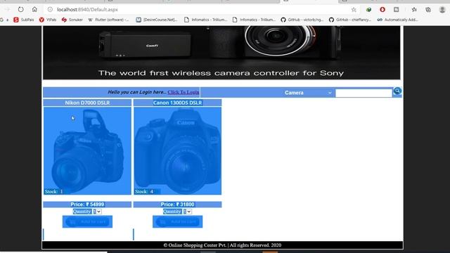450x253 pixels.
Task: Open the green browser extension icon
Action: pos(368,10)
